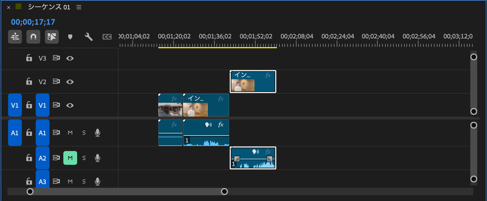This screenshot has width=487, height=201.
Task: Toggle lock on track A1
Action: coord(29,133)
